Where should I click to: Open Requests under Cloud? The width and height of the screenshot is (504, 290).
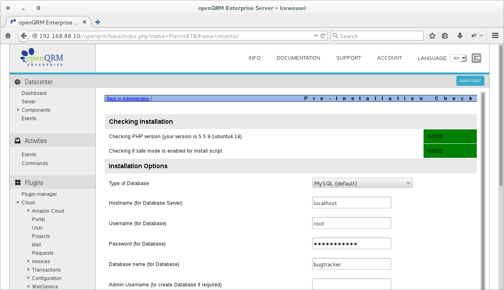click(x=43, y=253)
